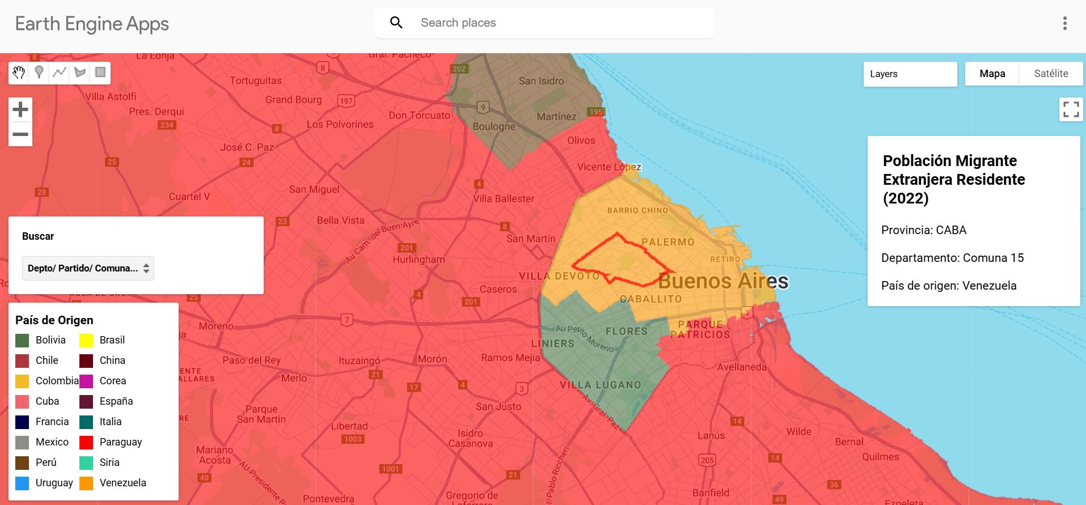This screenshot has width=1086, height=505.
Task: Click the Earth Engine Apps title
Action: click(x=92, y=24)
